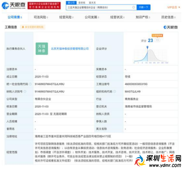Image resolution: width=184 pixels, height=169 pixels.
Task: Click the info icon beside 组织机构代码
Action: tap(115, 91)
